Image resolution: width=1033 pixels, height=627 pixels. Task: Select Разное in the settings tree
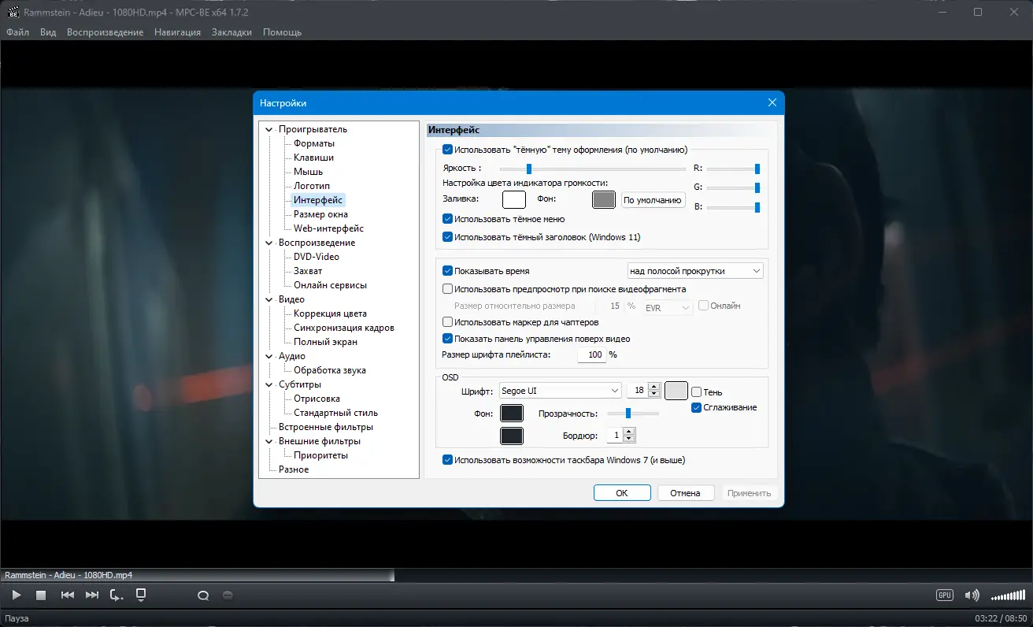pos(294,469)
